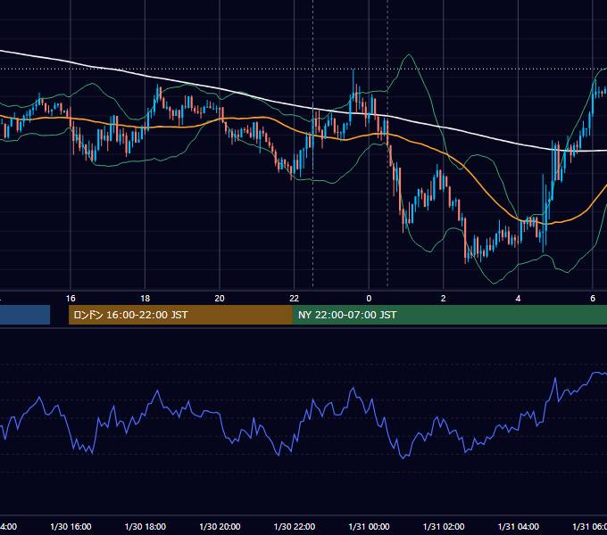This screenshot has width=607, height=535.
Task: Click the "1/31 04:00" date label
Action: coord(519,527)
